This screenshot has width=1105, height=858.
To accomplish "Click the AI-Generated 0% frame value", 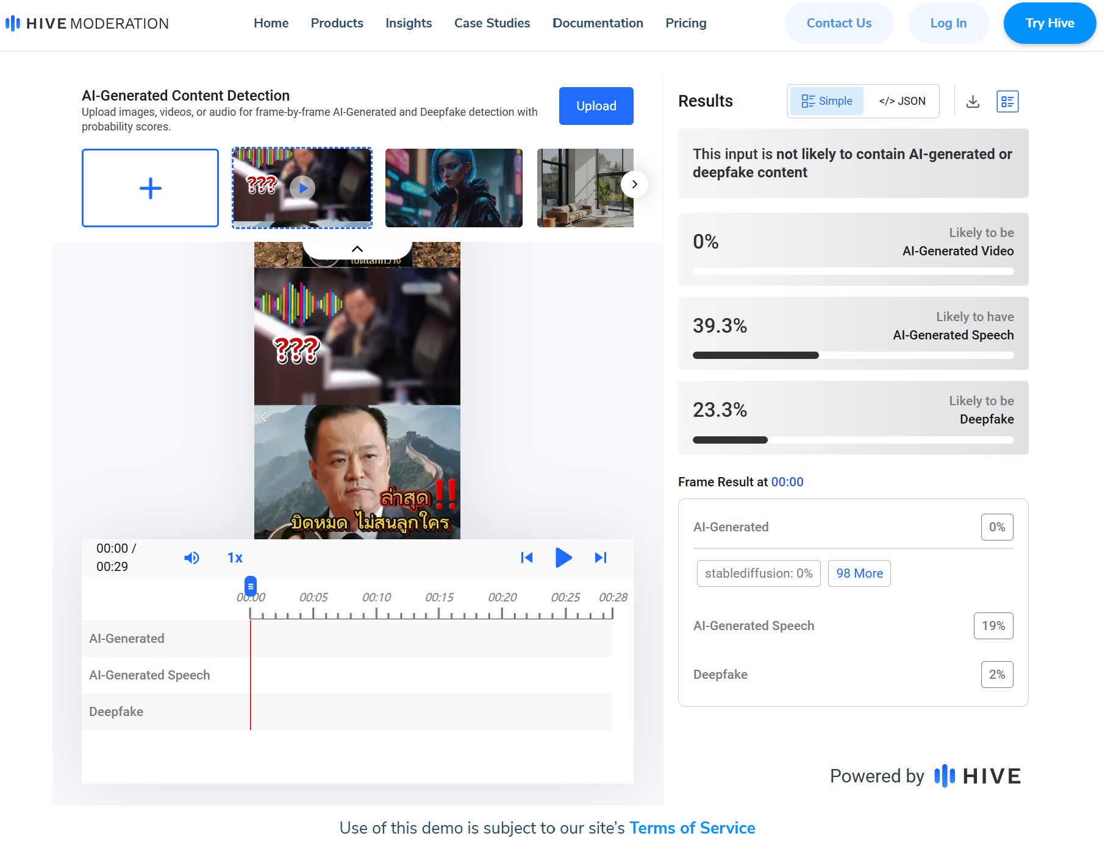I will (x=997, y=527).
